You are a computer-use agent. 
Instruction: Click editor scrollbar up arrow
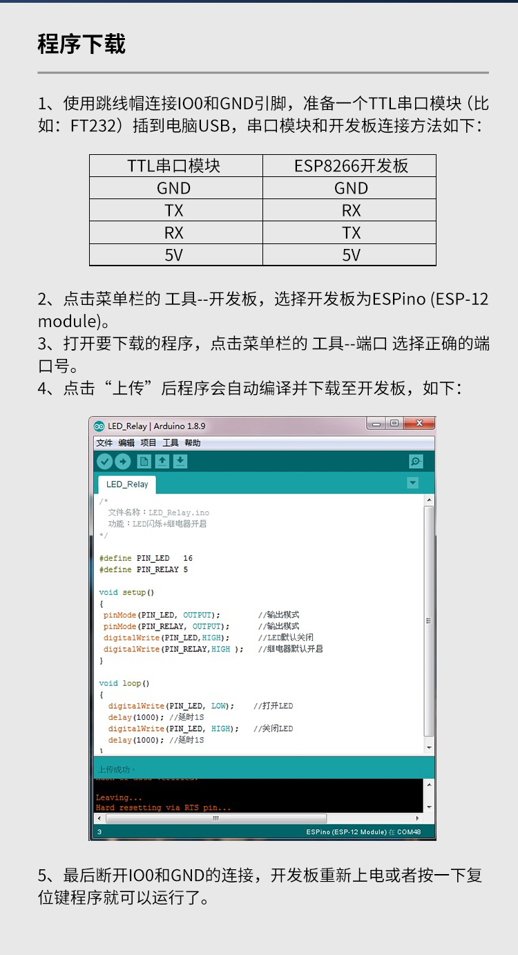(x=429, y=499)
